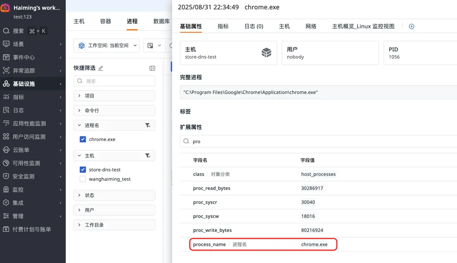Screen dimensions: 457x263
Task: Expand the 状态 filter group
Action: click(x=114, y=195)
